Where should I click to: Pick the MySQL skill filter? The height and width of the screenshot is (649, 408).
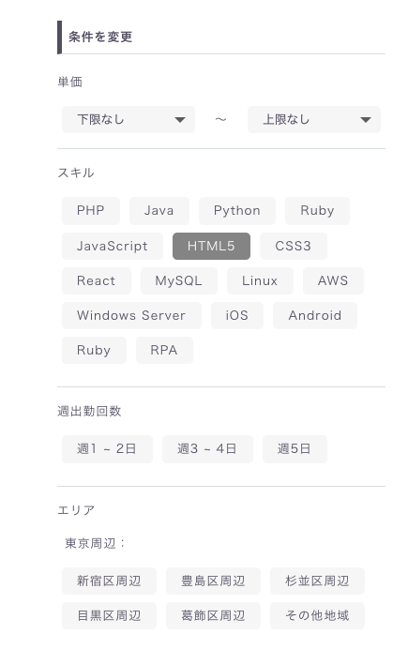[x=179, y=280]
